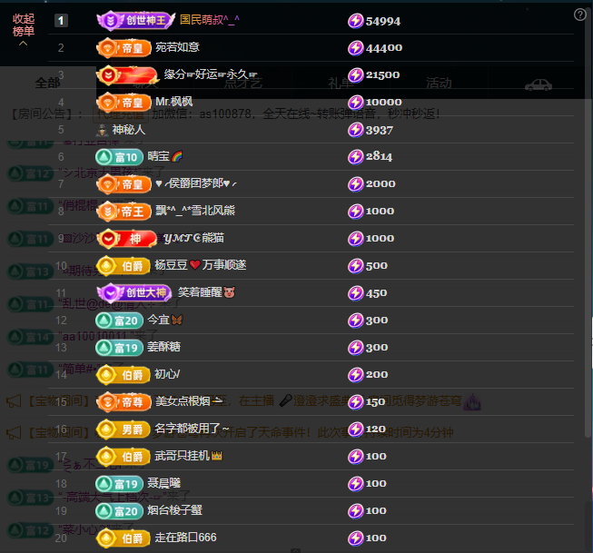The height and width of the screenshot is (553, 593).
Task: Select user name 聂晨曦
Action: coord(163,483)
